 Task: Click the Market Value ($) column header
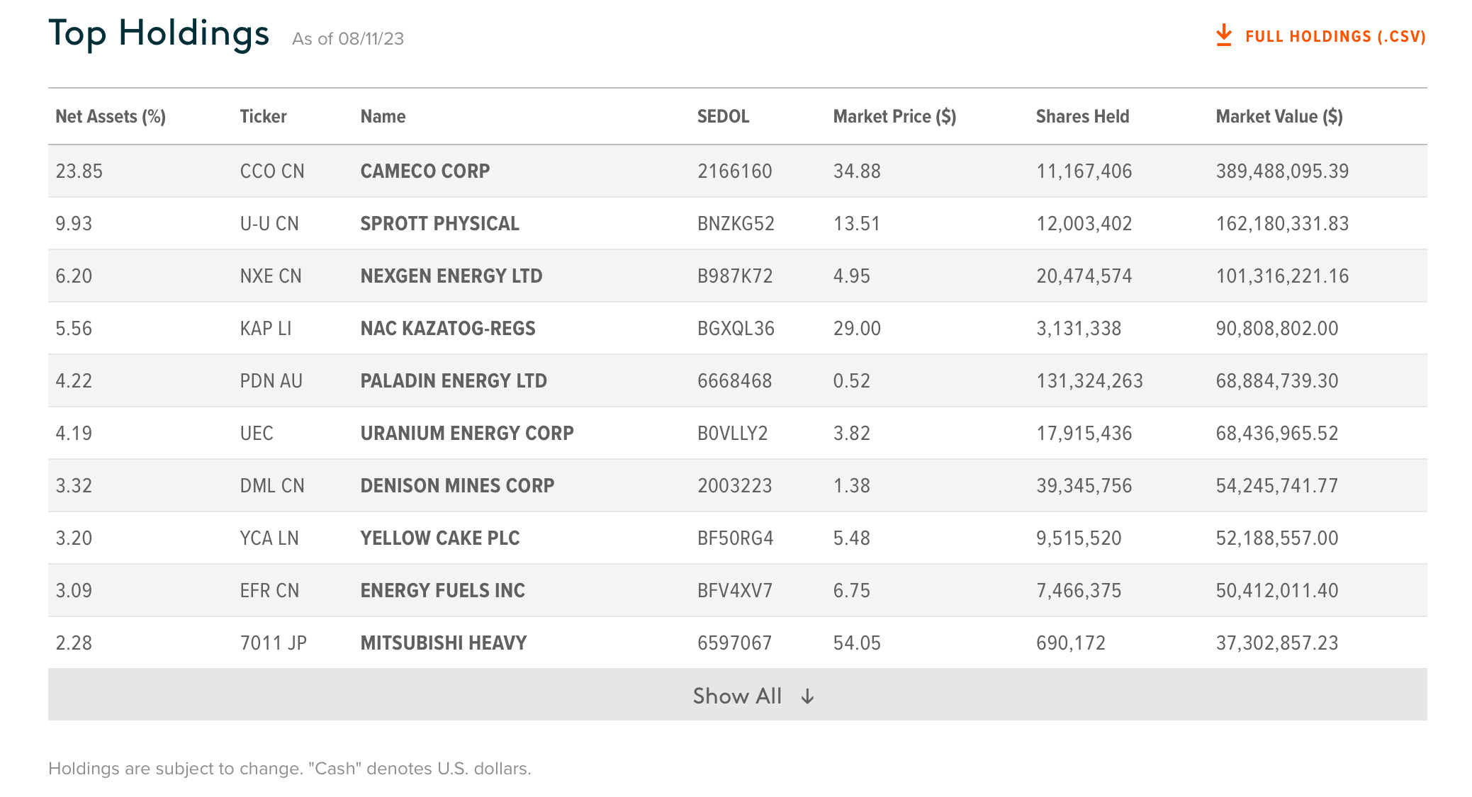1279,117
